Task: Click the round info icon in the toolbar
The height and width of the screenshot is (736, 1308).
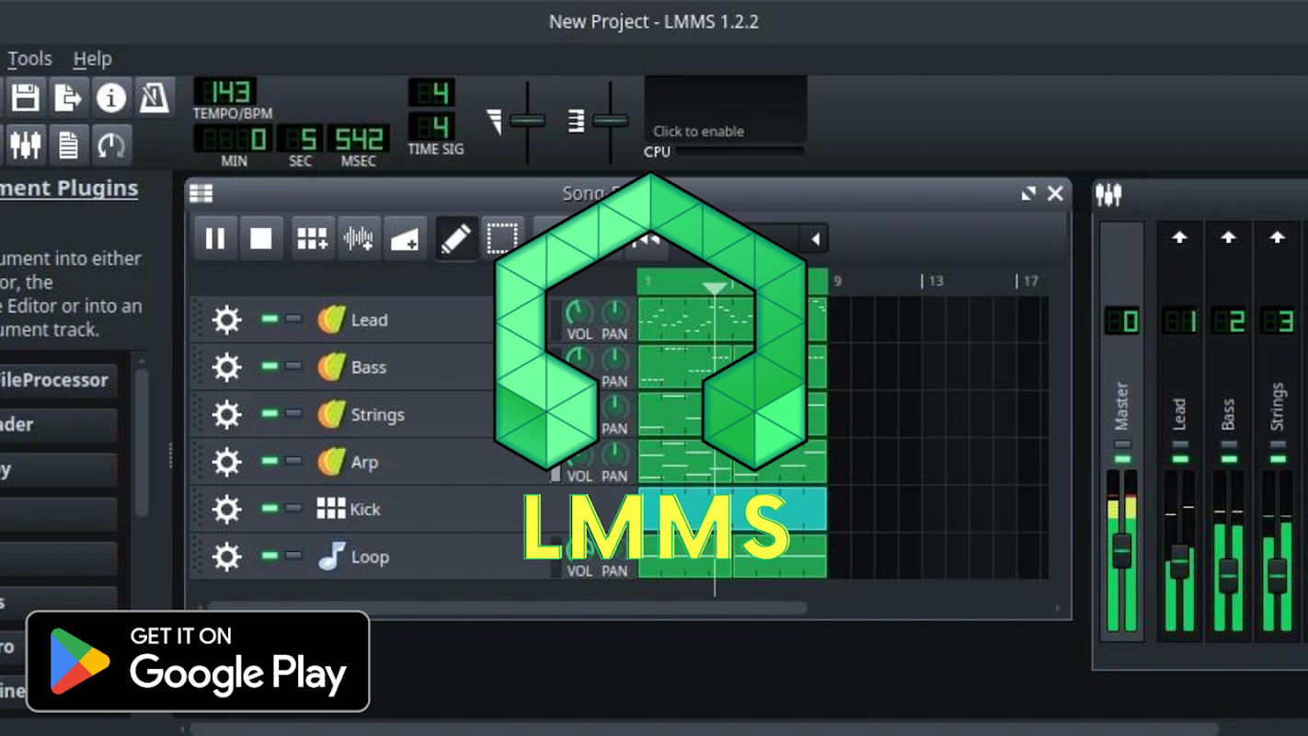Action: pyautogui.click(x=111, y=97)
